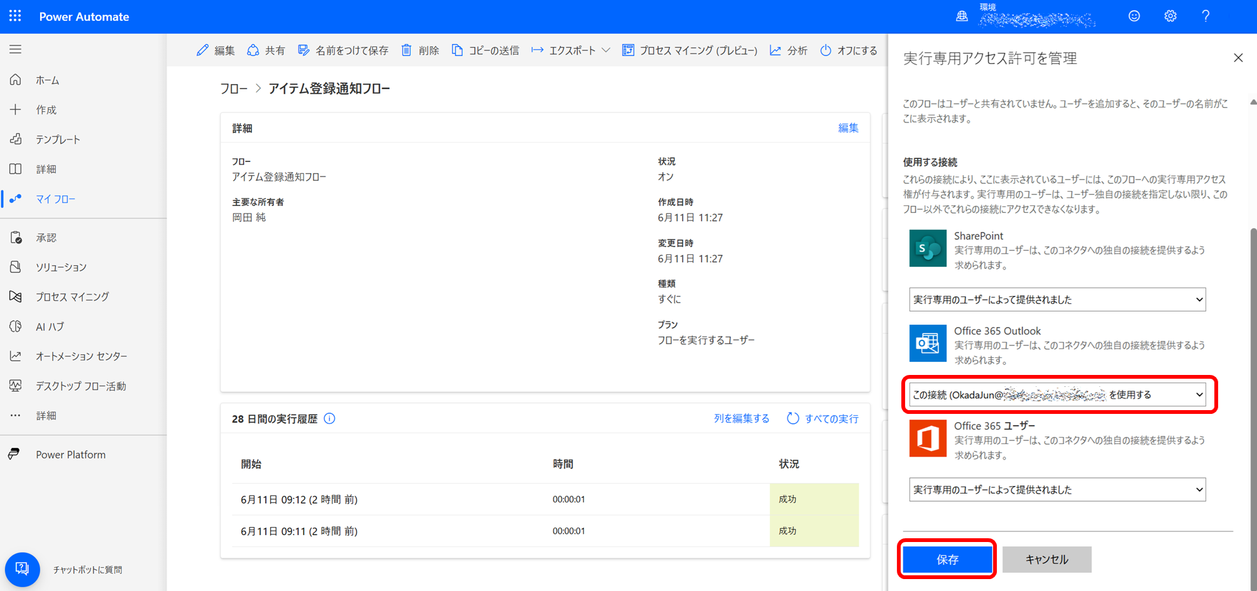Image resolution: width=1257 pixels, height=591 pixels.
Task: Click the 編集 link in the 詳細 card
Action: coord(848,128)
